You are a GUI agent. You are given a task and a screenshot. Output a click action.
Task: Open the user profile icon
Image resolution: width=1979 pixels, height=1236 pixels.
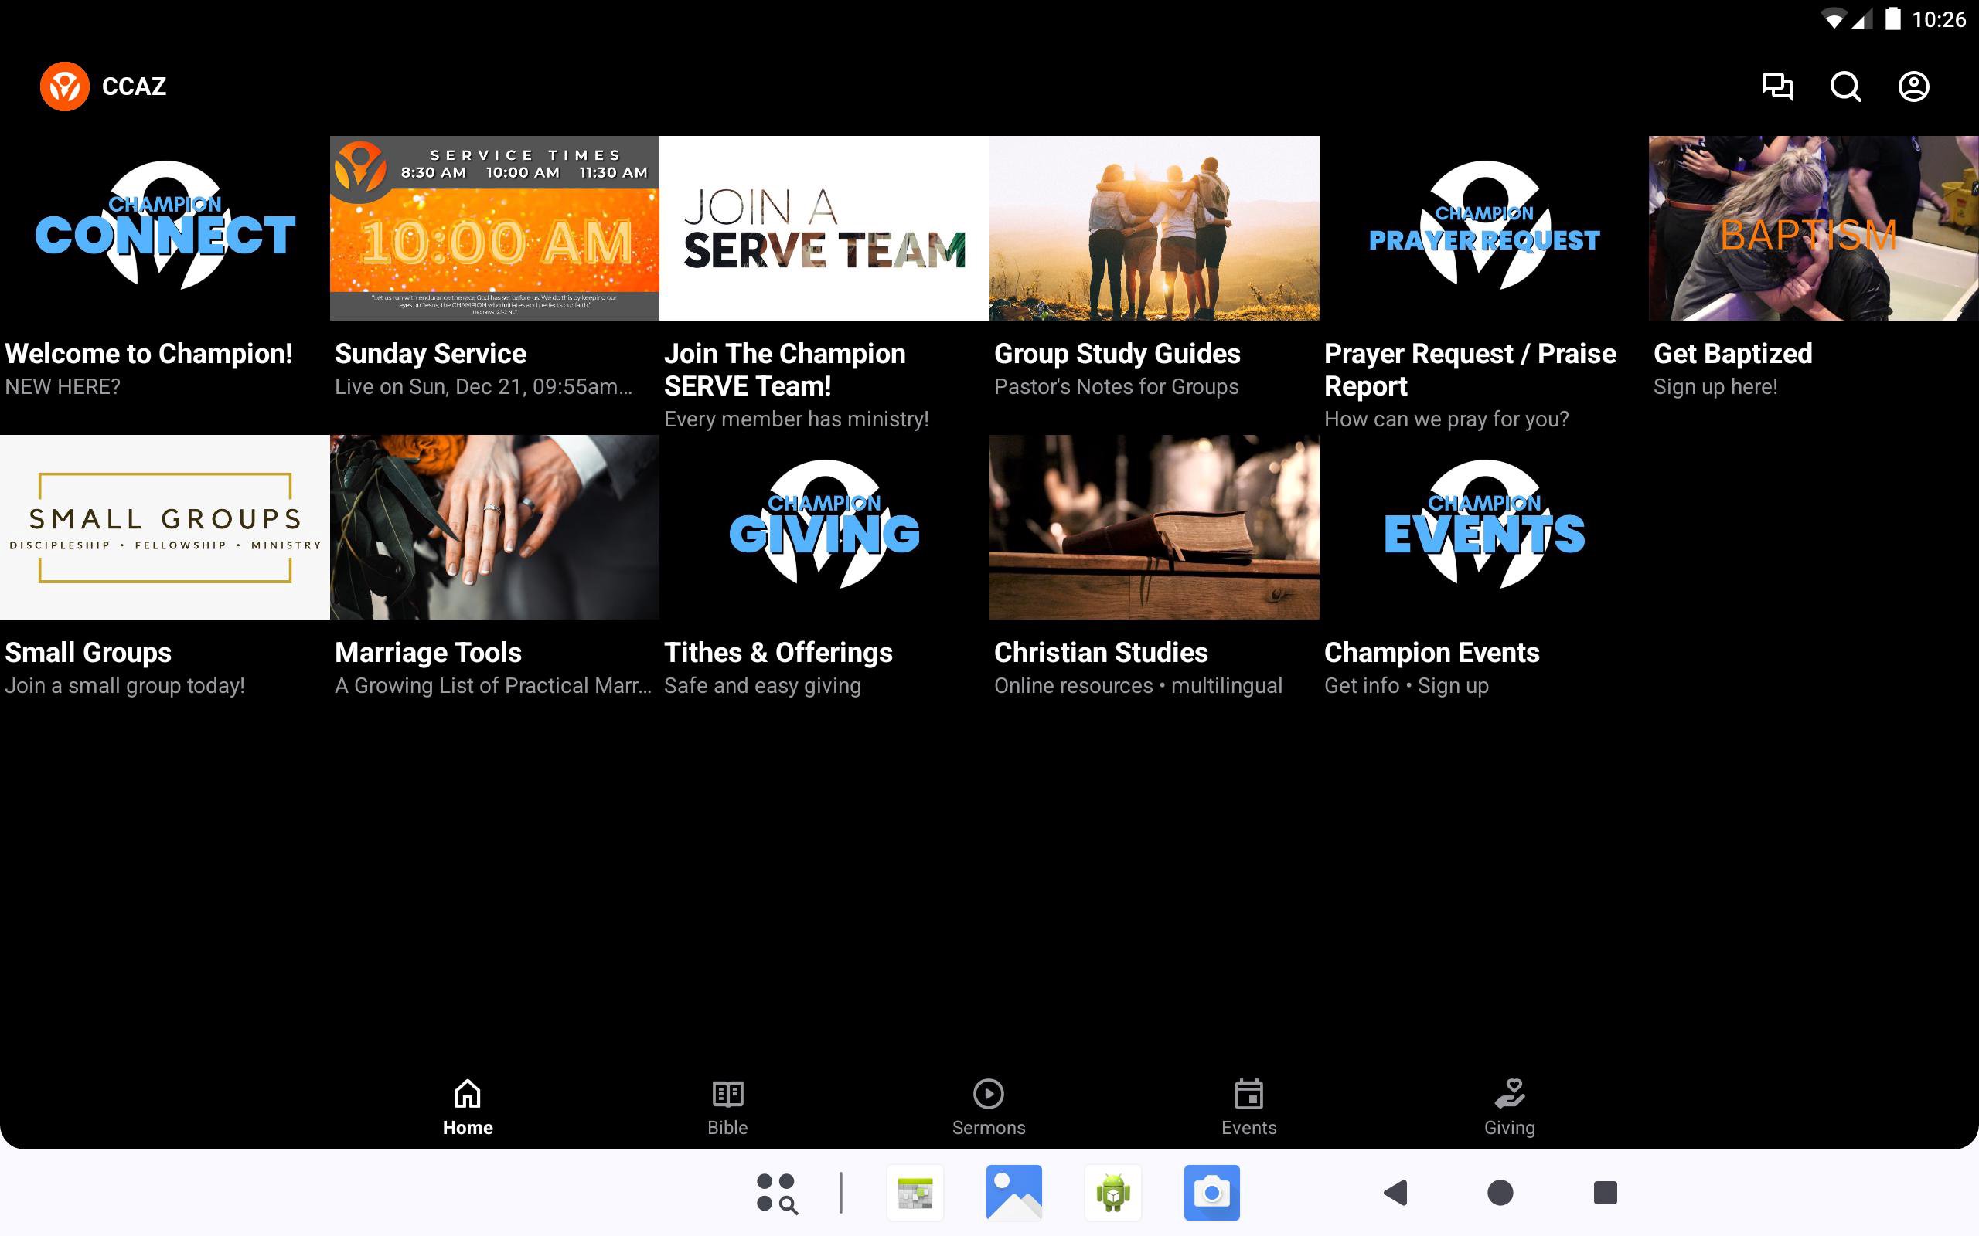pos(1913,86)
